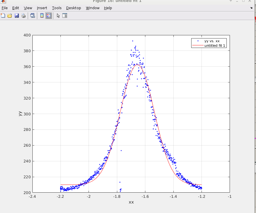Screen dimensions: 256x213
Task: Expand the Insert menu
Action: pos(42,8)
